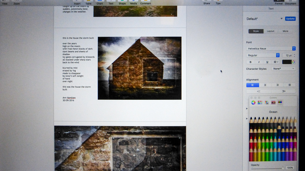This screenshot has width=305, height=171.
Task: Decrease the text indent
Action: click(259, 91)
